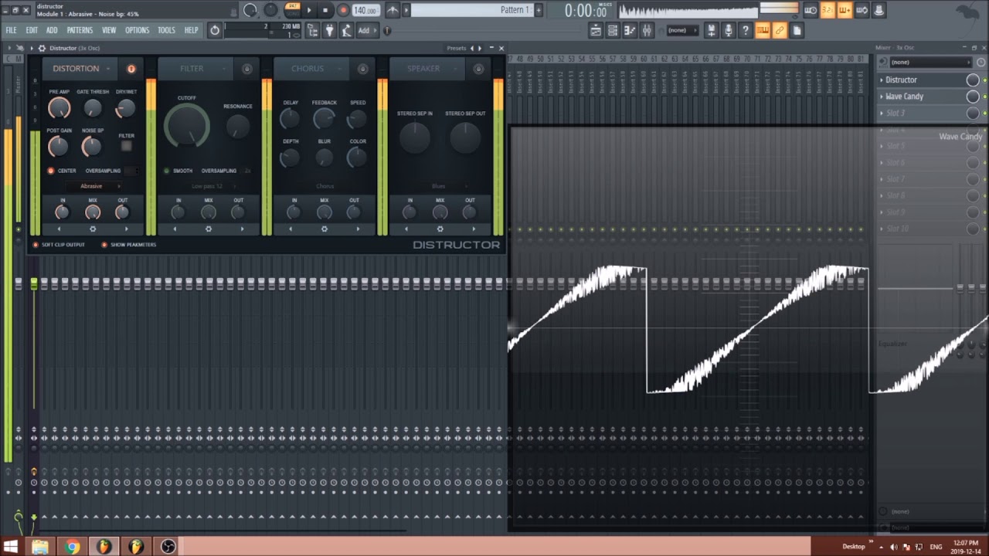Click the stop button in transport

(x=325, y=10)
